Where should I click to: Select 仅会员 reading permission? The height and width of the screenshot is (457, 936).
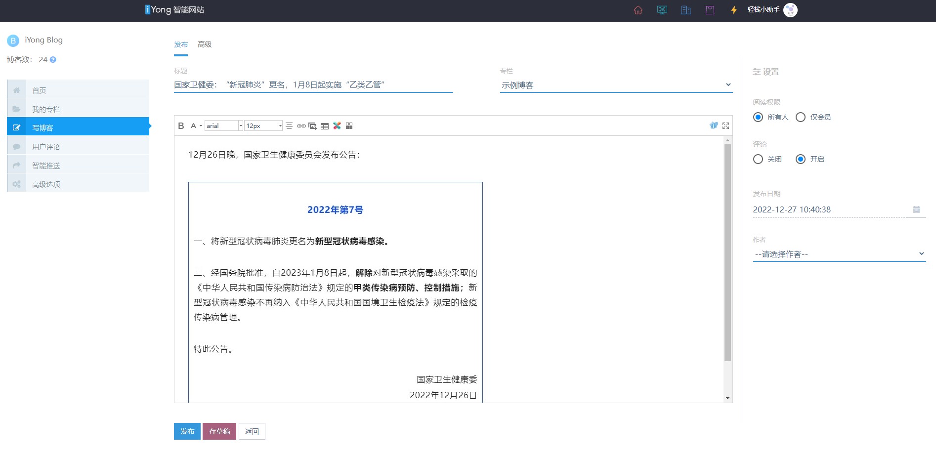pos(801,117)
